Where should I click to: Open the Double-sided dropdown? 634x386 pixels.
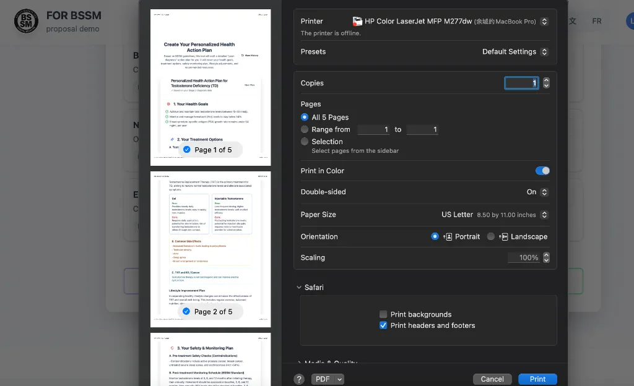(544, 192)
